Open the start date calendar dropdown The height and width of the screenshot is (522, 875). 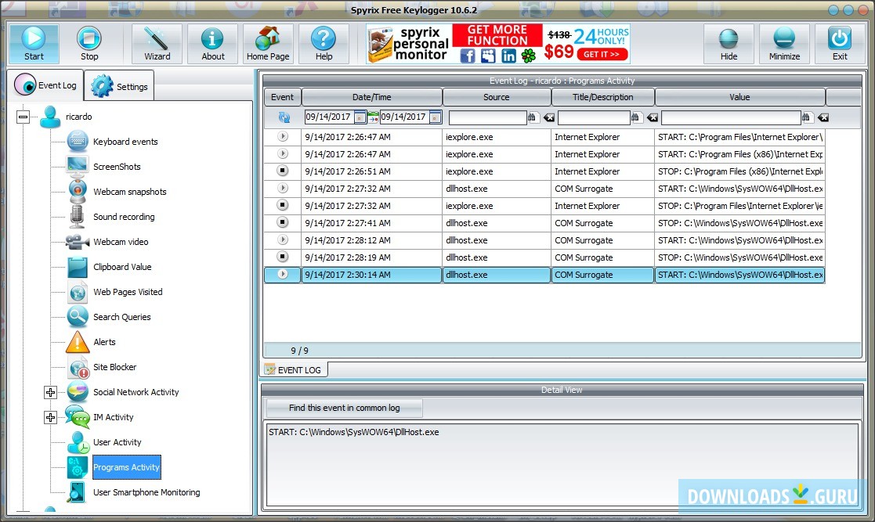pyautogui.click(x=360, y=117)
